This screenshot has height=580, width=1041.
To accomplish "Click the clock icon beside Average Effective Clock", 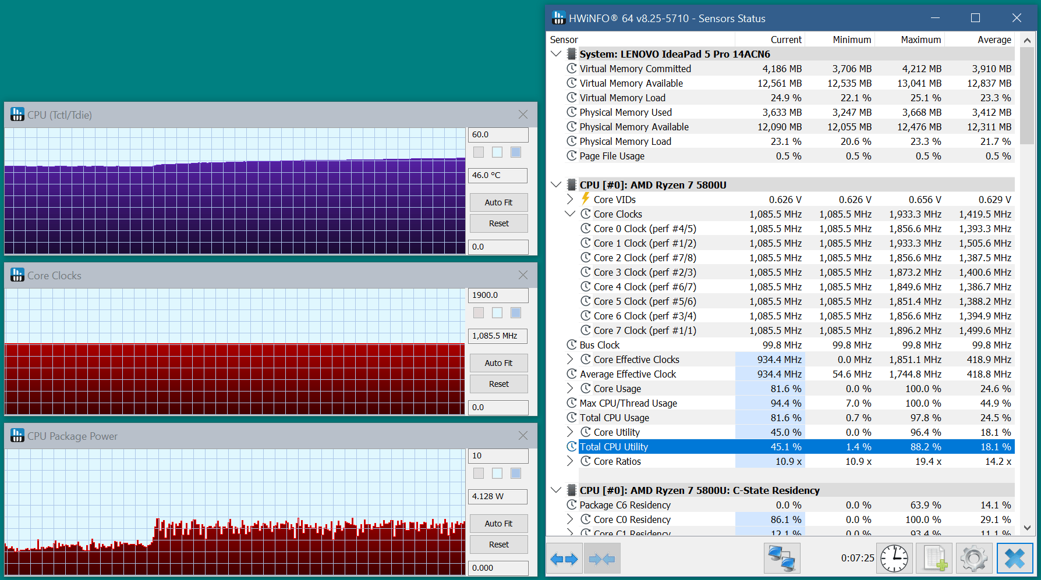I will click(x=572, y=374).
